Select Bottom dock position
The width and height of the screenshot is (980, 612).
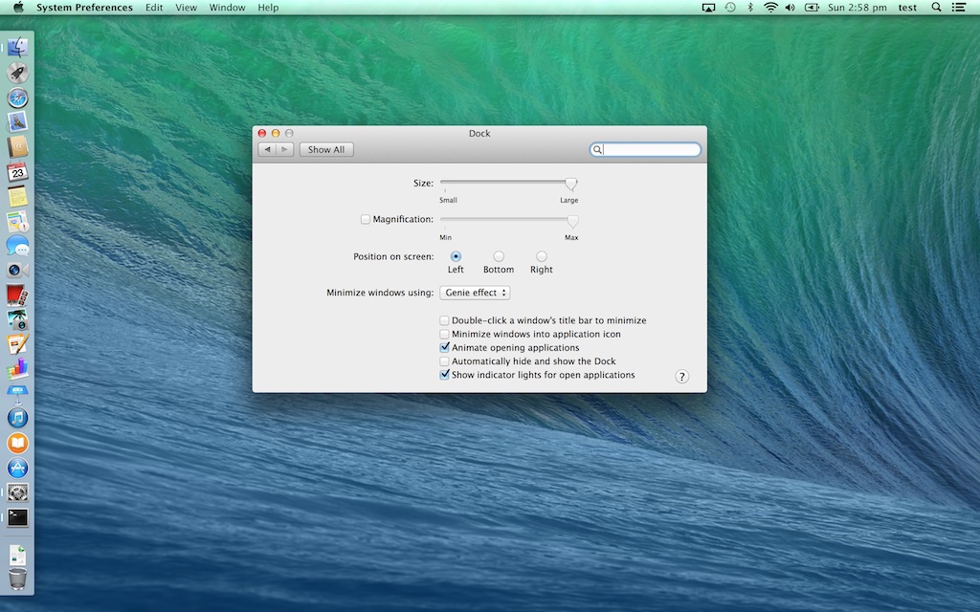point(498,256)
